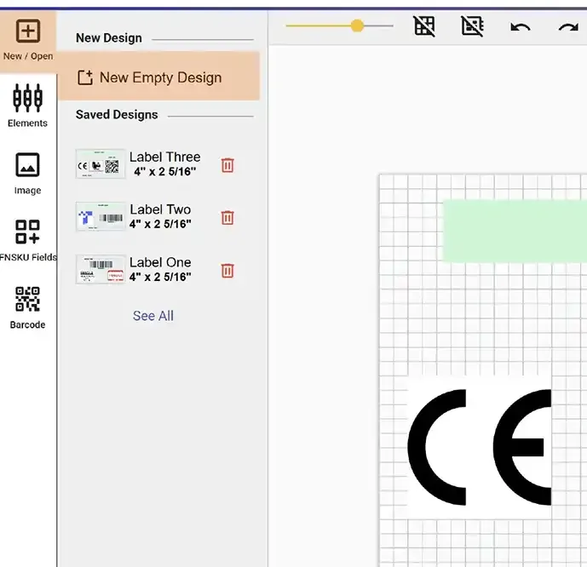Delete the Label Two saved design
The height and width of the screenshot is (567, 587).
(227, 217)
